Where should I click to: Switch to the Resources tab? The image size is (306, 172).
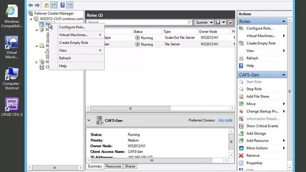pos(113,166)
